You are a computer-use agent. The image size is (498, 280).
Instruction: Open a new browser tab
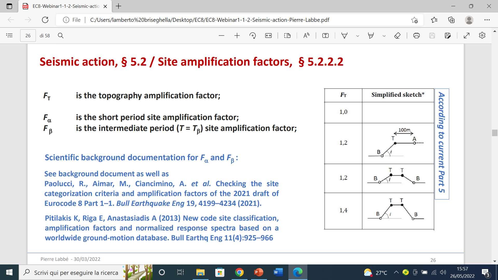(x=119, y=6)
